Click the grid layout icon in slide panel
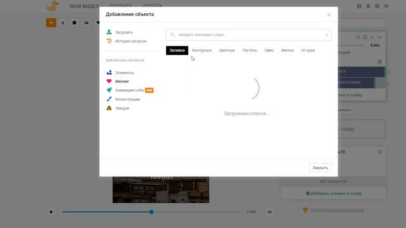Image resolution: width=406 pixels, height=228 pixels. [365, 37]
